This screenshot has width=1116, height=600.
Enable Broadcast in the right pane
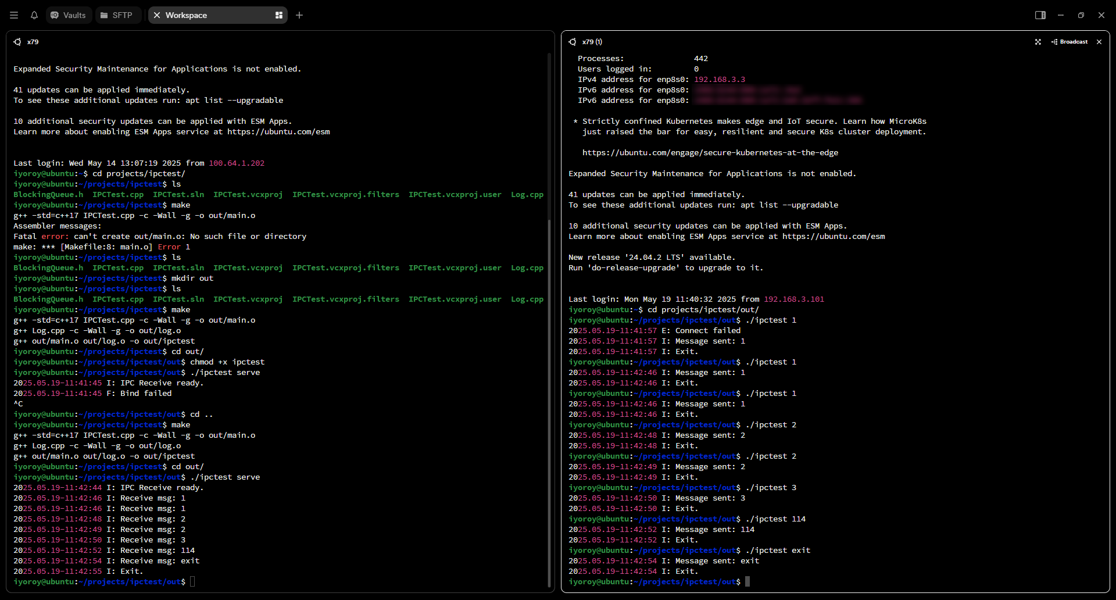tap(1069, 42)
